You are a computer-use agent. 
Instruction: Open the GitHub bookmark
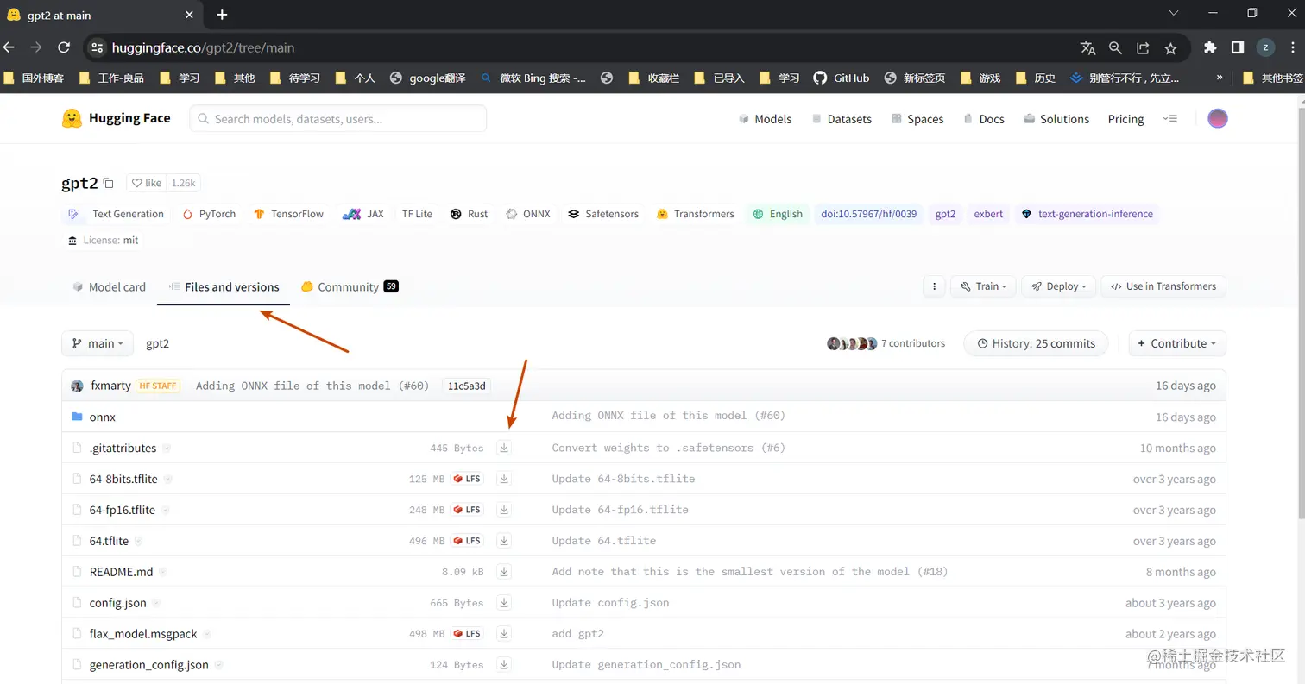842,78
